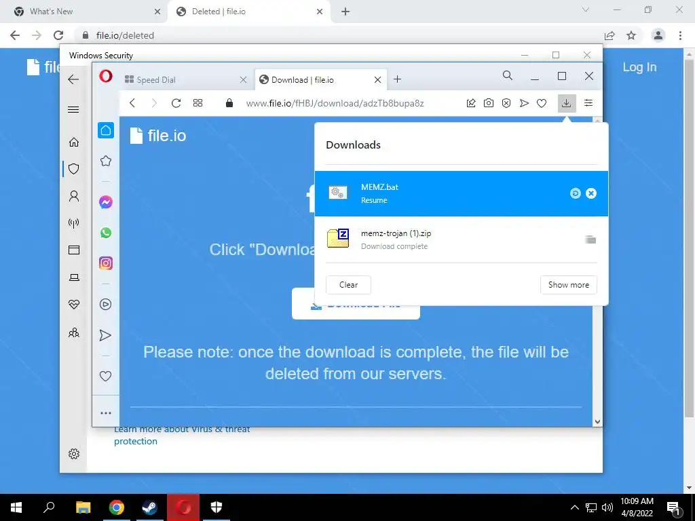Open a new tab in Opera
Image resolution: width=695 pixels, height=521 pixels.
397,79
